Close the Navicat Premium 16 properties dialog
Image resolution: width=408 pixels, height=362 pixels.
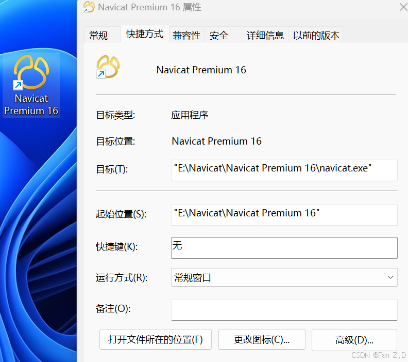click(x=403, y=7)
